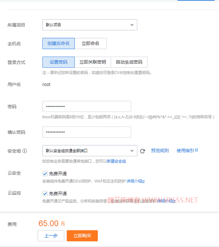Viewport: 219px width, 247px height.
Task: Go back with the 上一步 button
Action: (51, 236)
